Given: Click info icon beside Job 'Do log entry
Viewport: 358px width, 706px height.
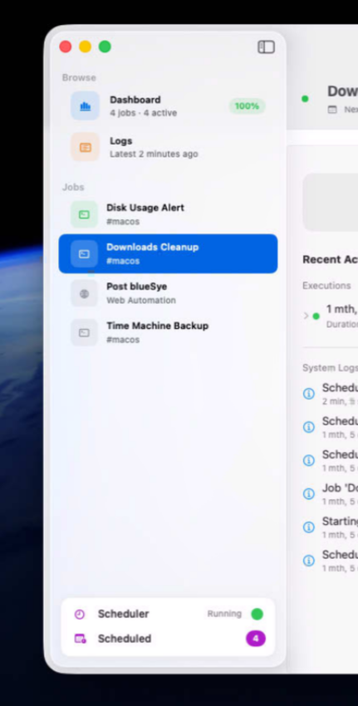Looking at the screenshot, I should [308, 493].
